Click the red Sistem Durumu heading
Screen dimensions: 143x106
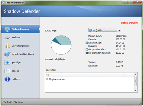[129, 23]
